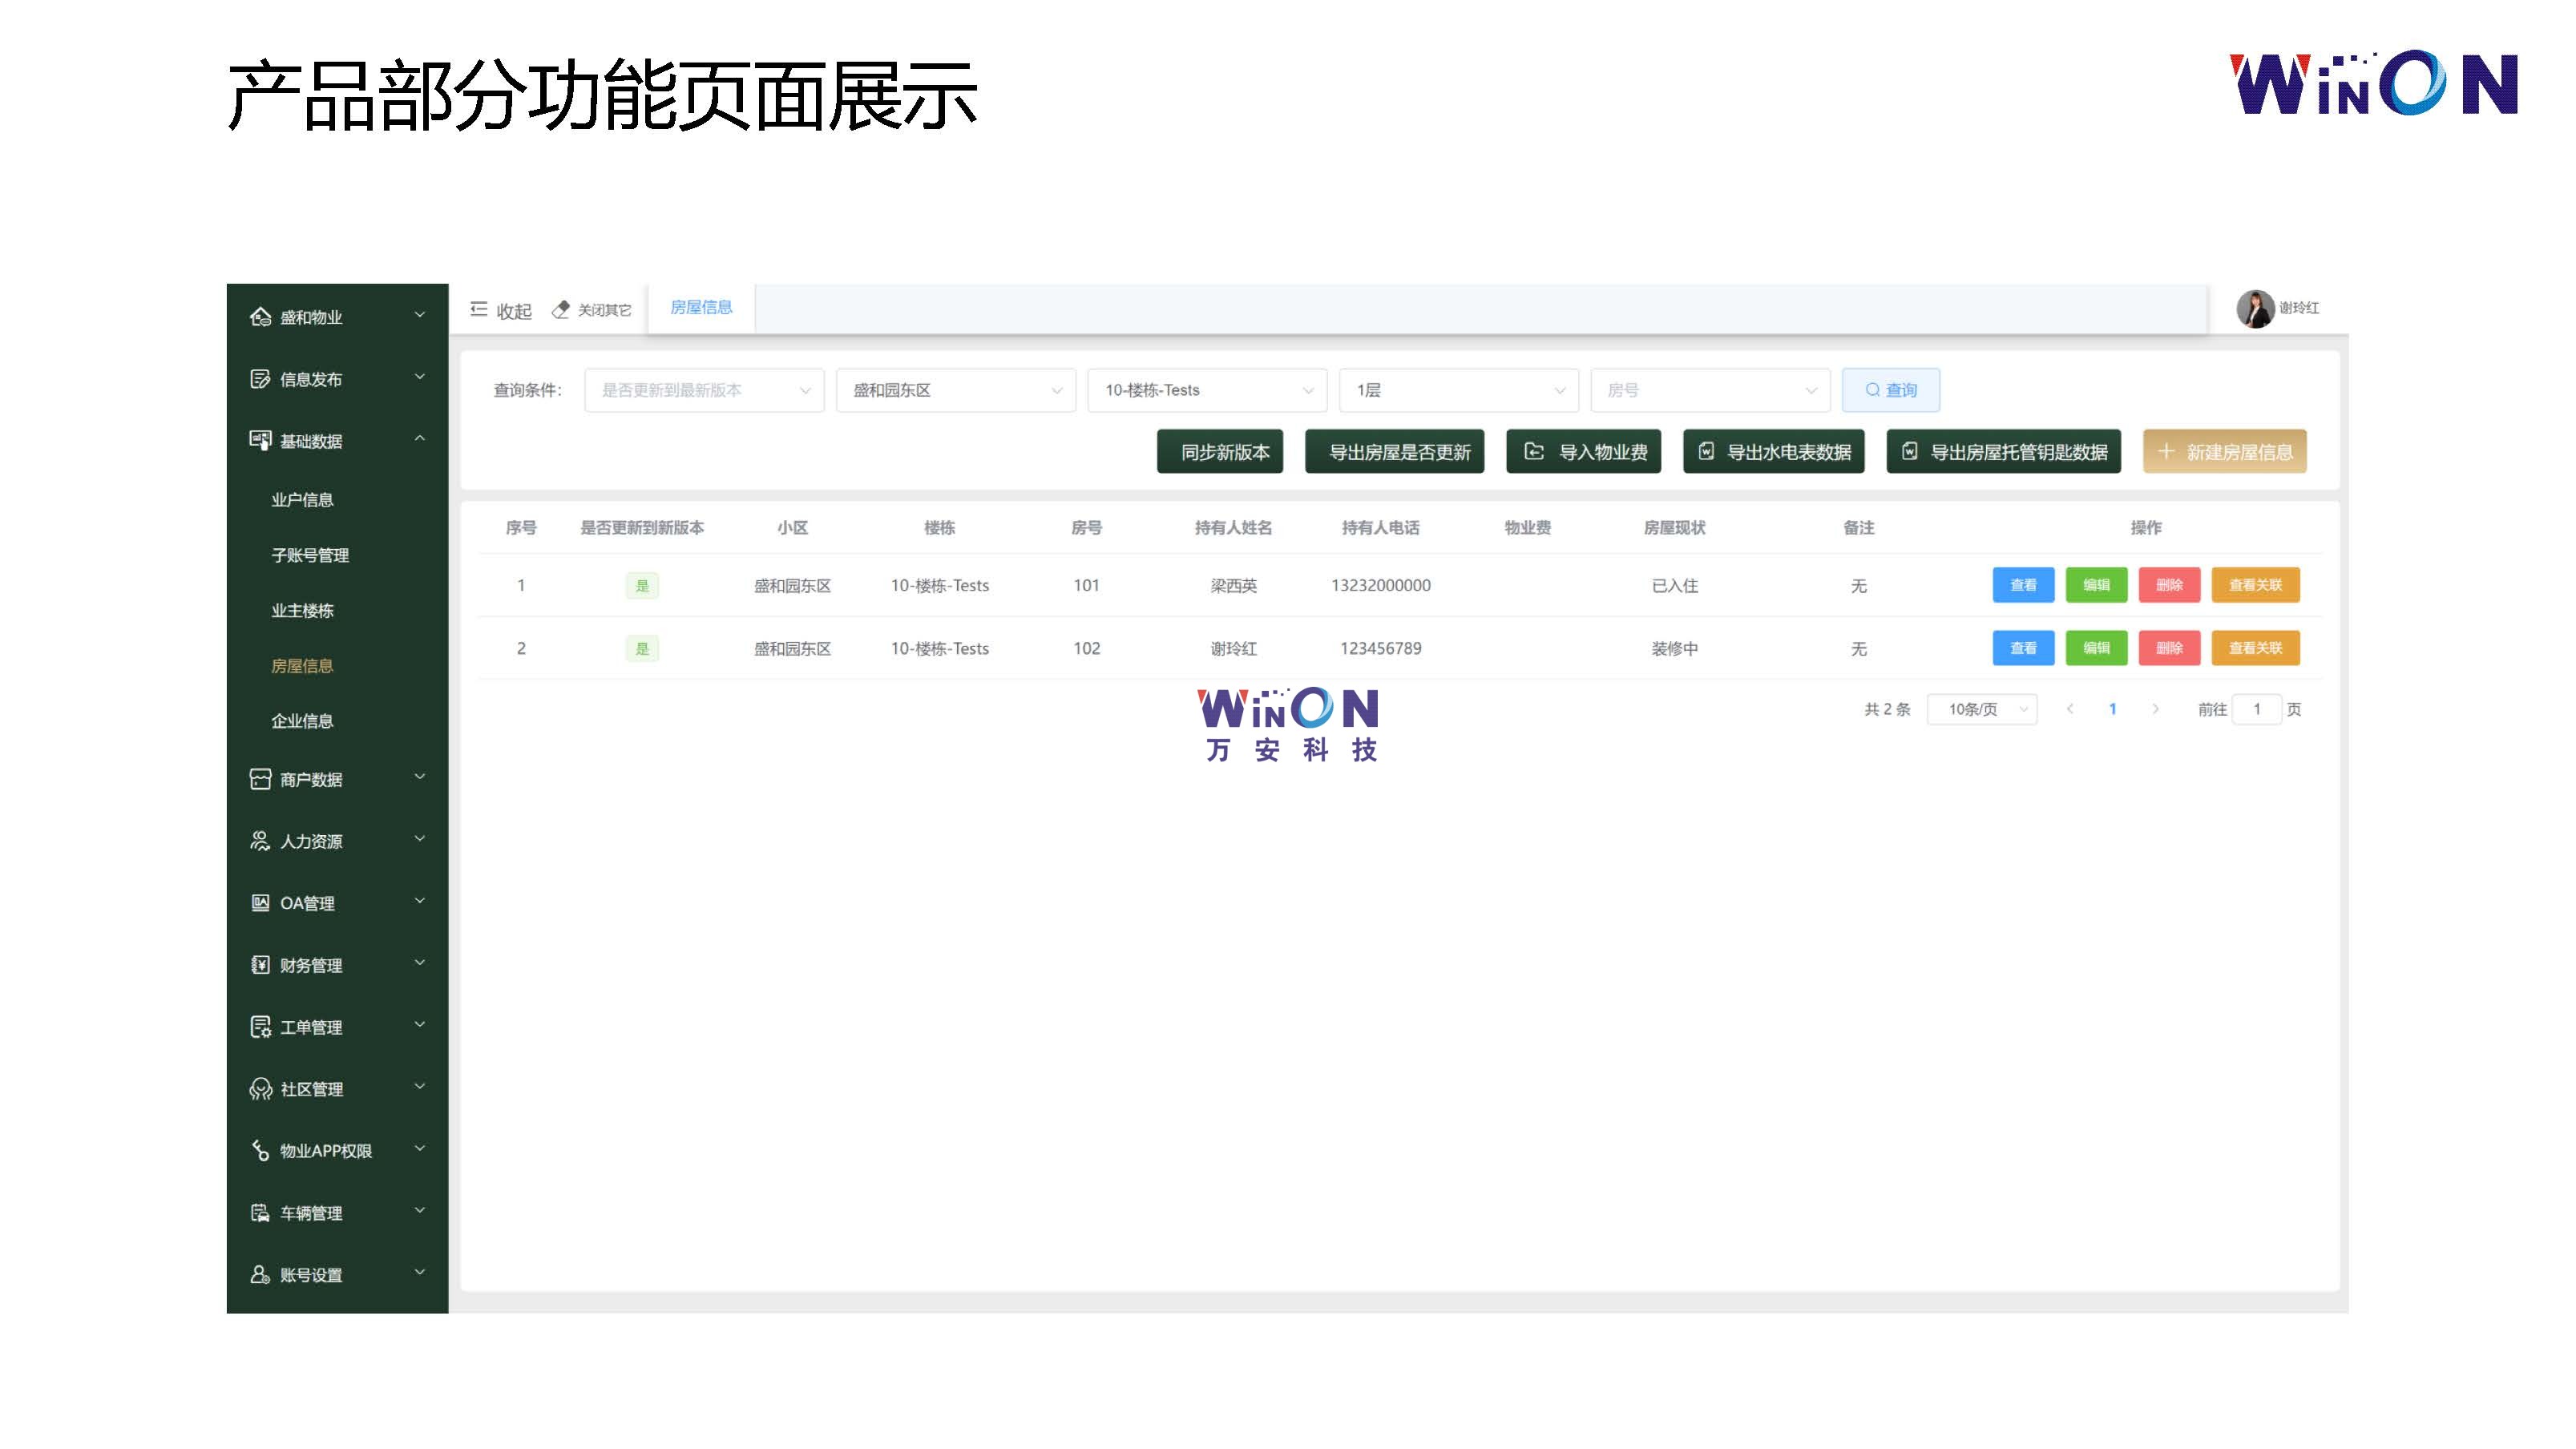Open the 10-楼栋-Tests building dropdown

pyautogui.click(x=1207, y=390)
